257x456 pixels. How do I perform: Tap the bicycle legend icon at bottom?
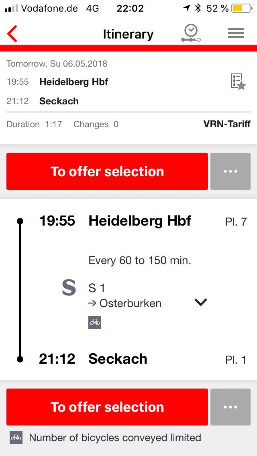tap(16, 438)
